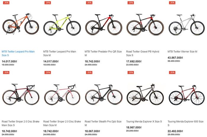The height and width of the screenshot is (137, 207).
Task: Open the MTB Twitter Leopard Pro Main Size M title
Action: [59, 53]
